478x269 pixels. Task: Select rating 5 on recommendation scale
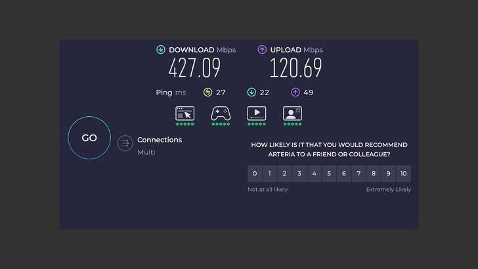tap(329, 174)
